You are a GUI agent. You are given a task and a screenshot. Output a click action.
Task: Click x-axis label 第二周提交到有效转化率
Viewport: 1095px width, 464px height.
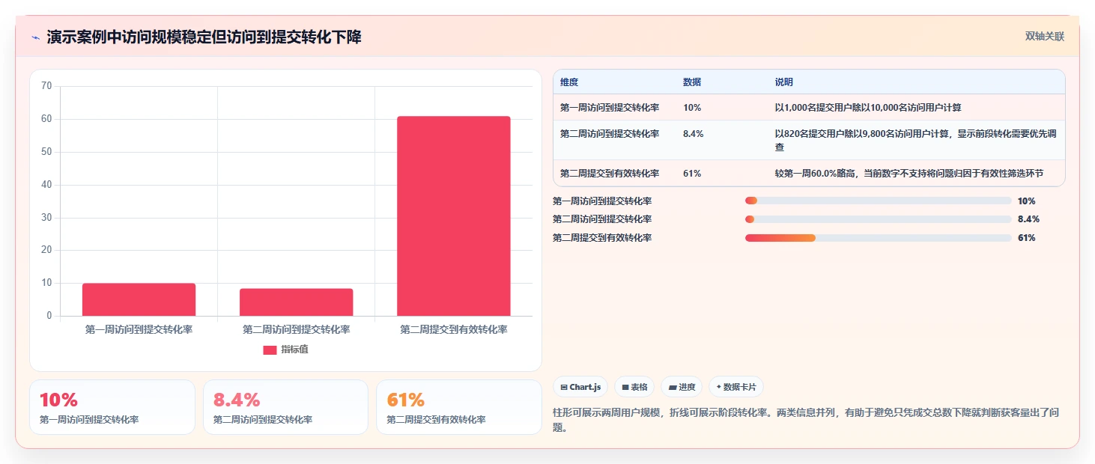pyautogui.click(x=454, y=329)
